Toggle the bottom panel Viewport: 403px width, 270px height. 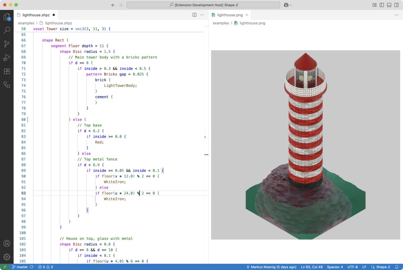coord(389,5)
